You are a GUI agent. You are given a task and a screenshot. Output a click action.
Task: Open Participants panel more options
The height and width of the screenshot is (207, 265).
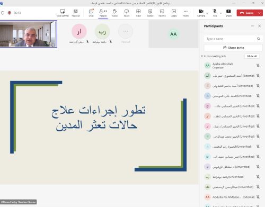(253, 26)
